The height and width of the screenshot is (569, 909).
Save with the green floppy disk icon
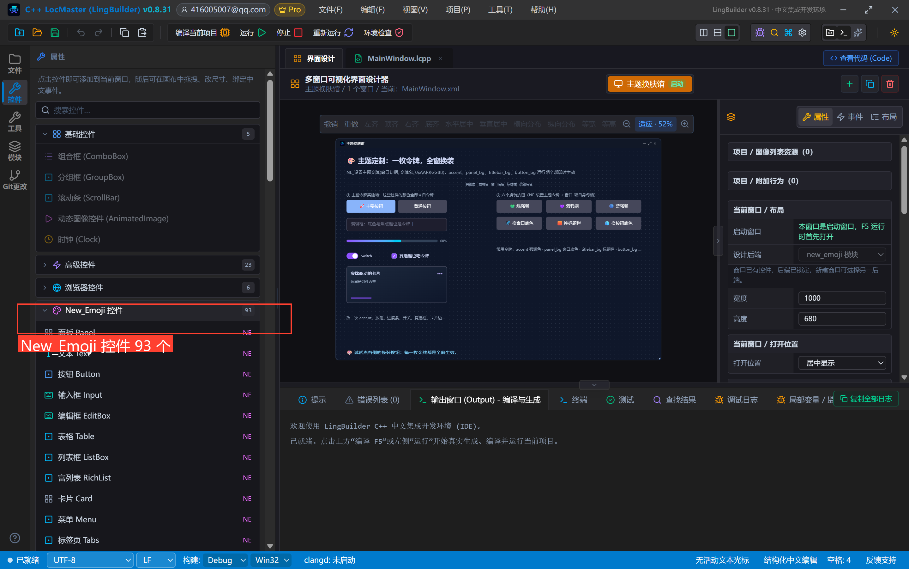coord(55,33)
